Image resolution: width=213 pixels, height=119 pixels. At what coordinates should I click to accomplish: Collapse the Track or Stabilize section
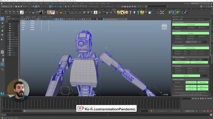tap(173, 57)
